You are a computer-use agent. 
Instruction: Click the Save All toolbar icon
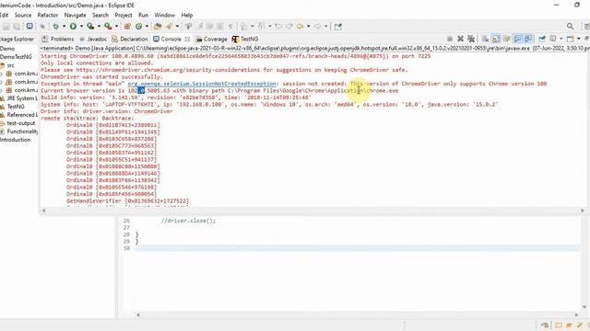tap(17, 27)
